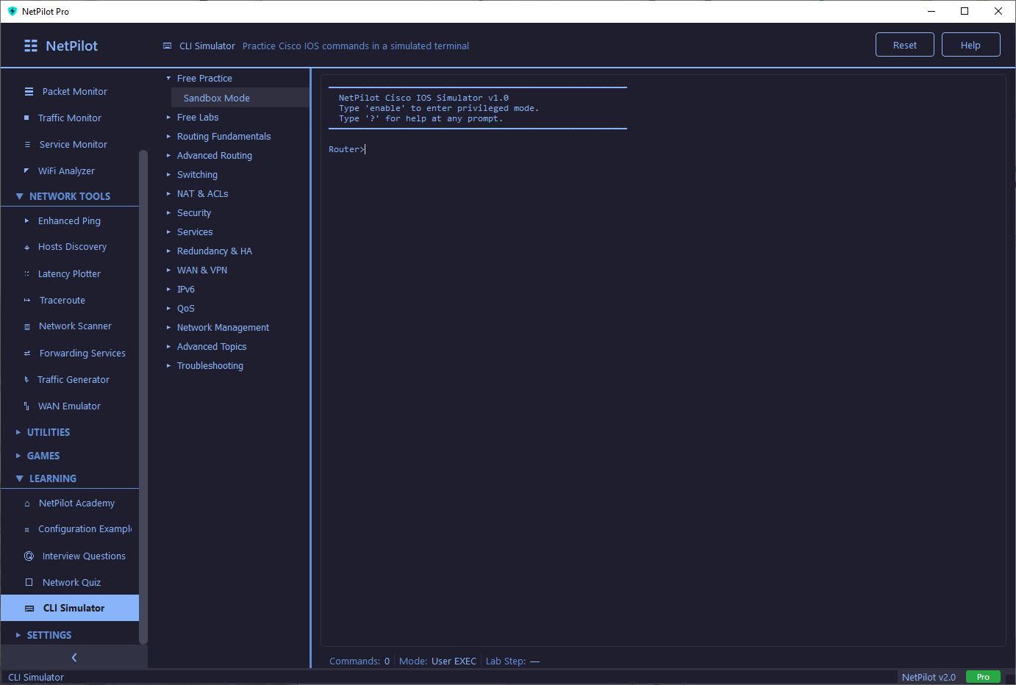Expand the Routing Fundamentals category

tap(223, 136)
